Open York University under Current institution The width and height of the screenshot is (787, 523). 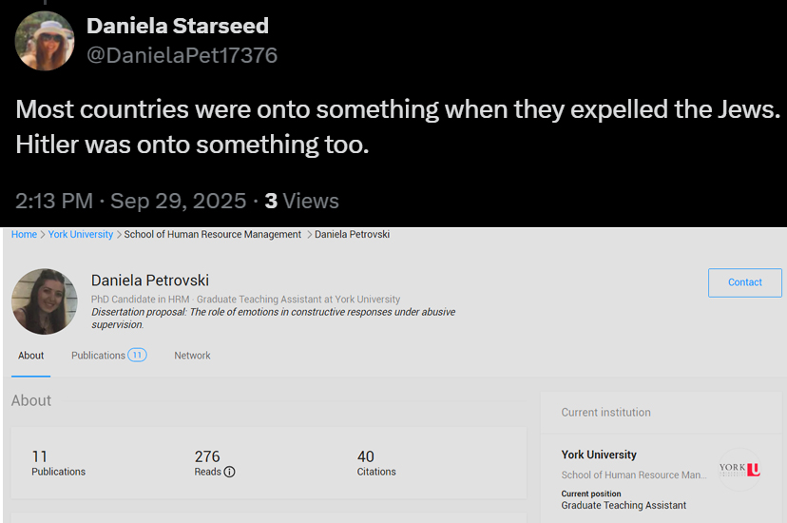tap(599, 455)
